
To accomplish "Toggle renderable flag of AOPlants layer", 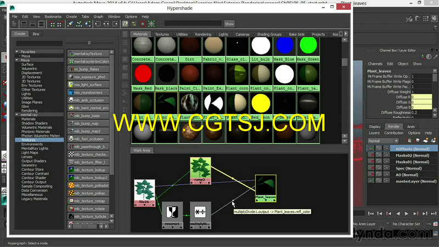I will [x=372, y=149].
